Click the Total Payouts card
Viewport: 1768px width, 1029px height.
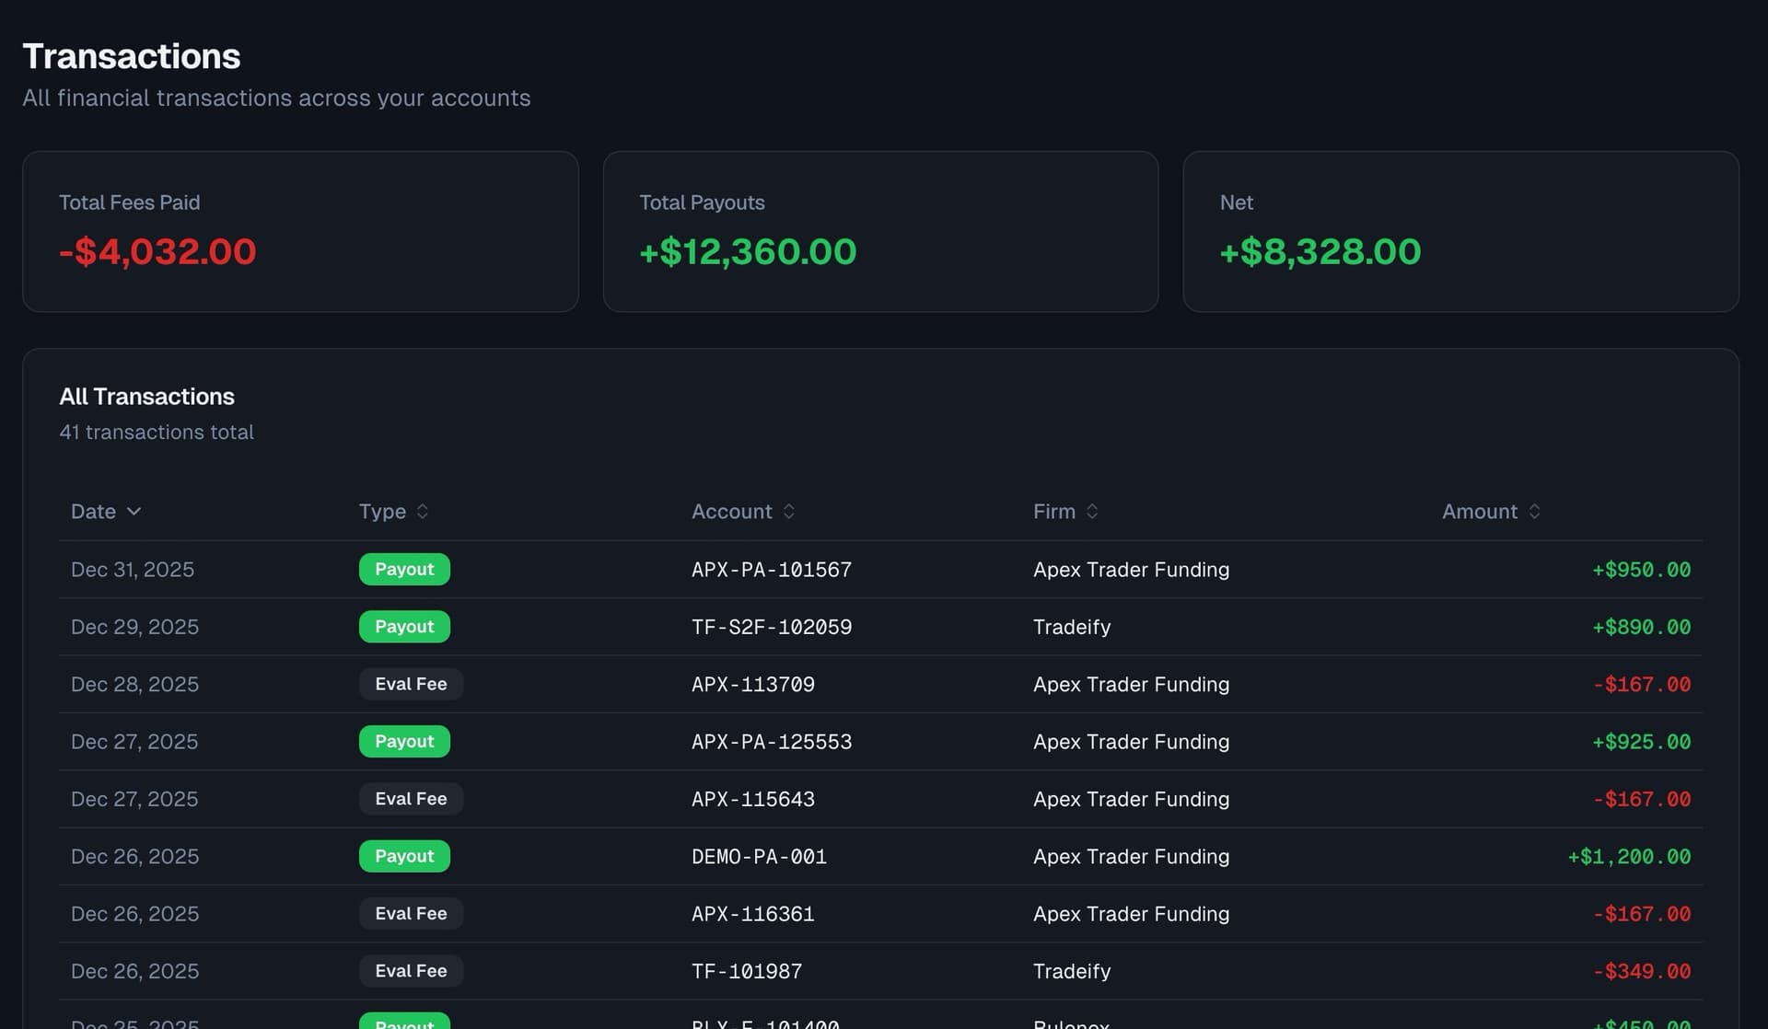click(x=880, y=231)
